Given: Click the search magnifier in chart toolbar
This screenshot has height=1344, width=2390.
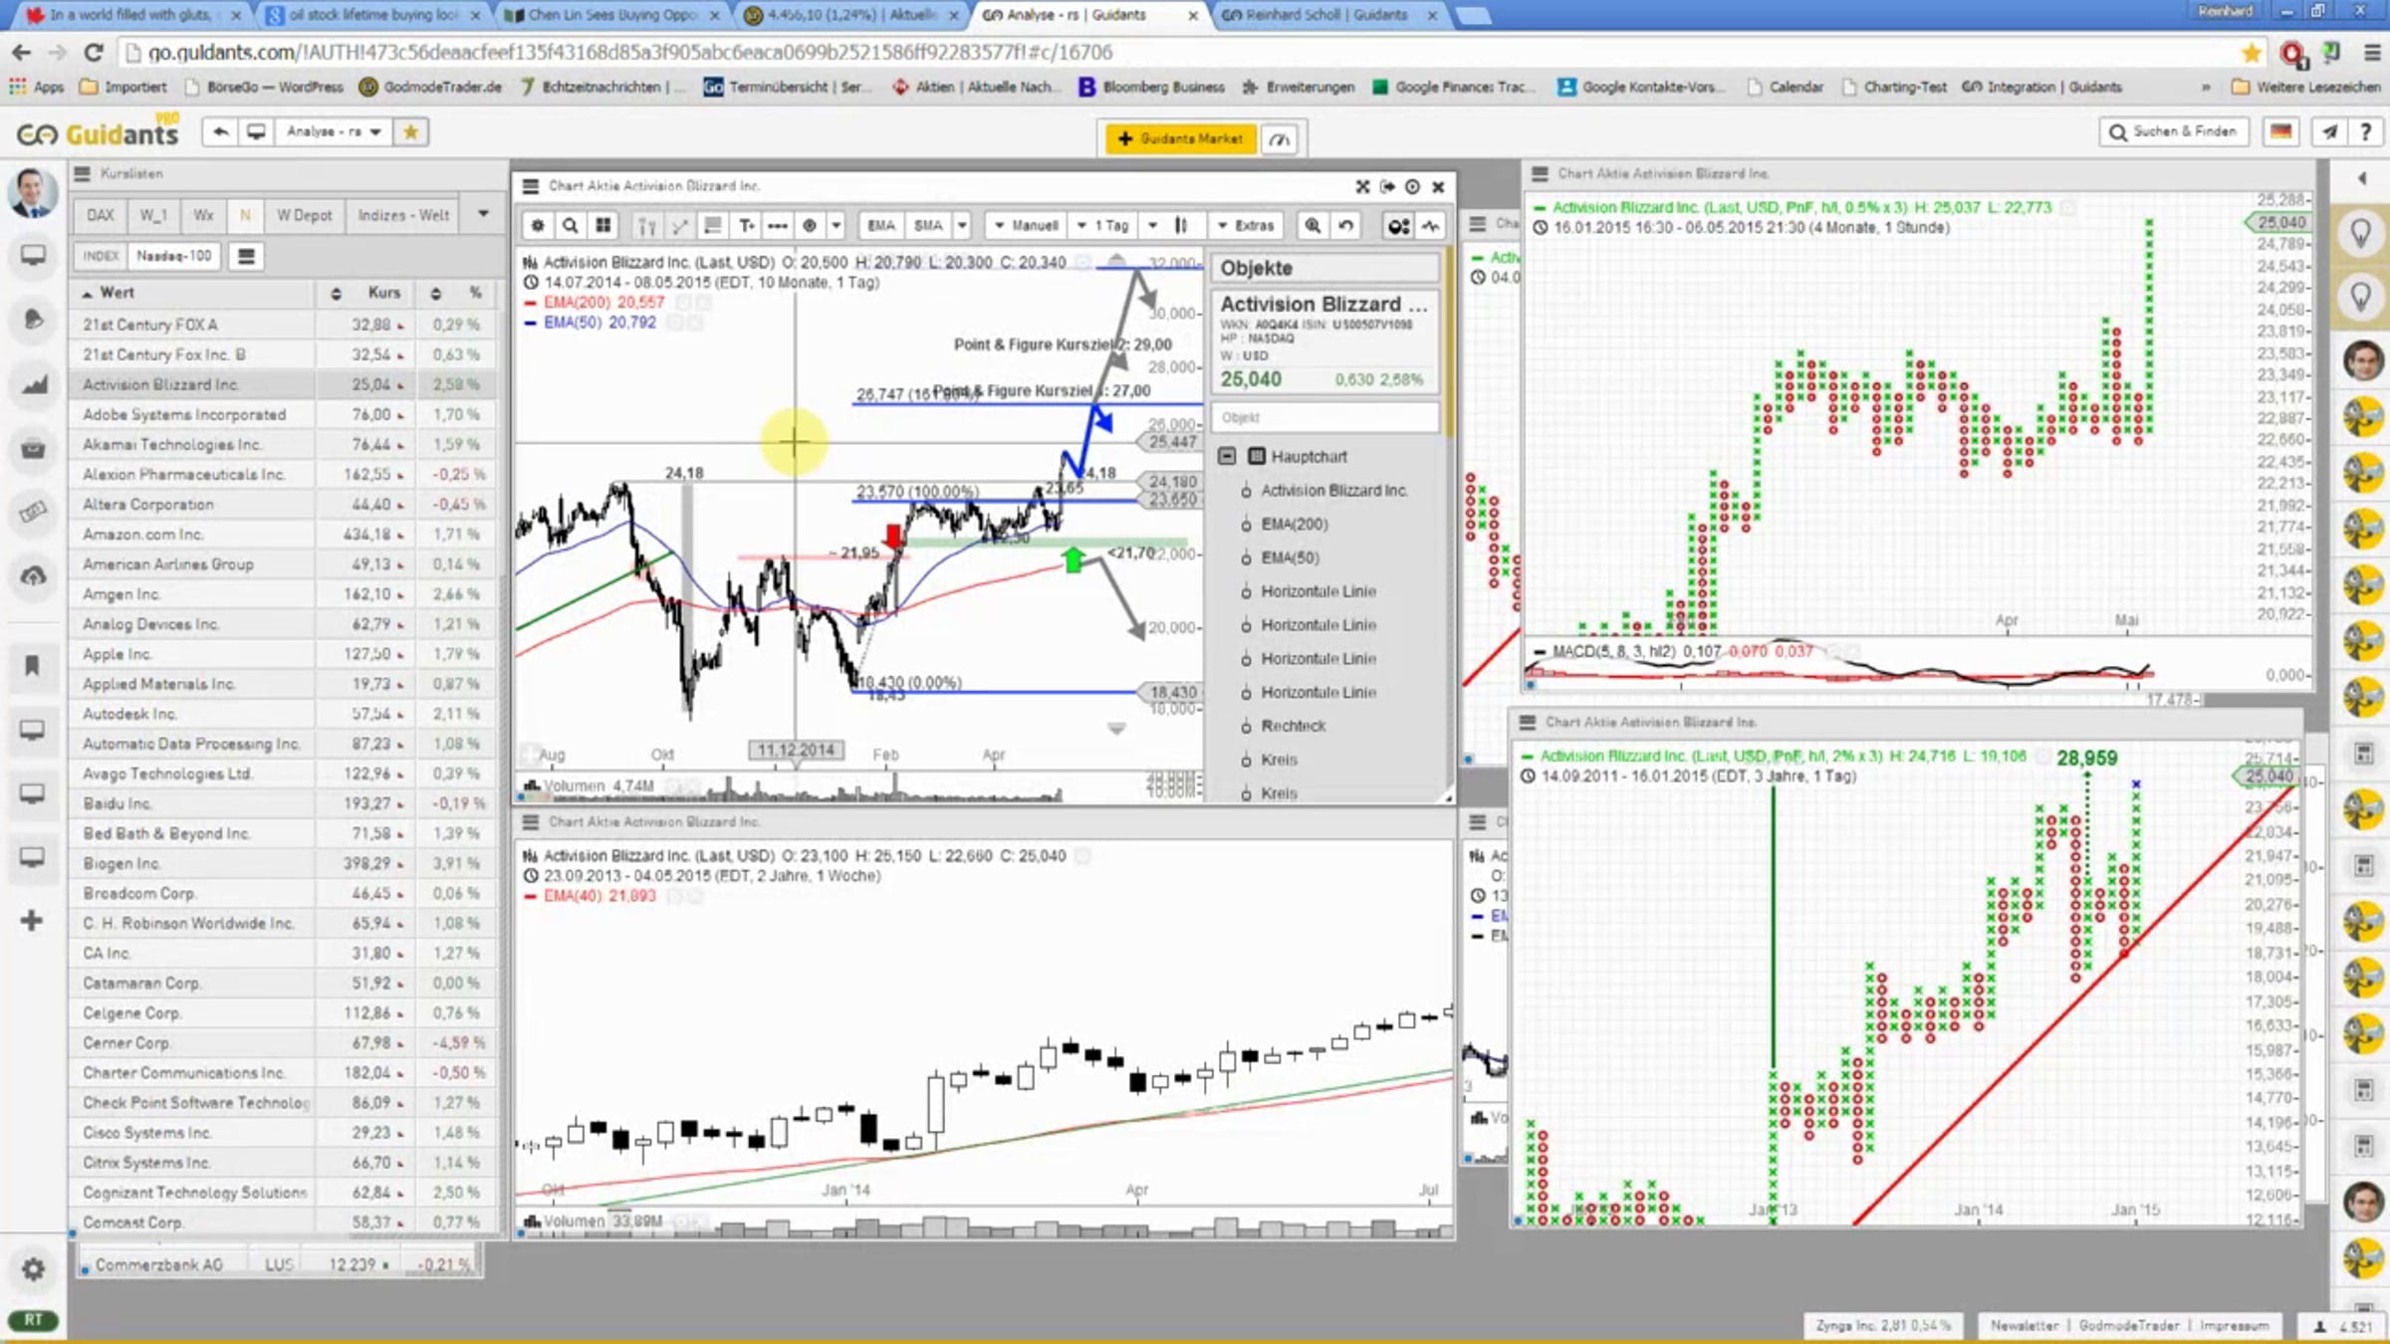Looking at the screenshot, I should point(571,226).
